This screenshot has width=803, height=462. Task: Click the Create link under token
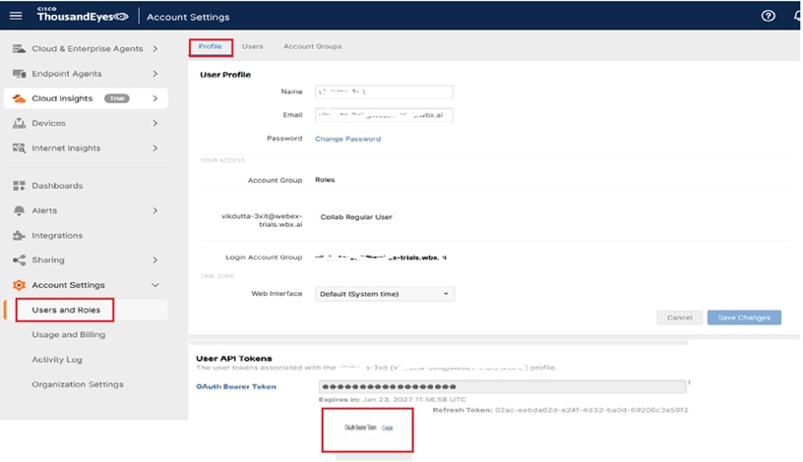(x=387, y=428)
